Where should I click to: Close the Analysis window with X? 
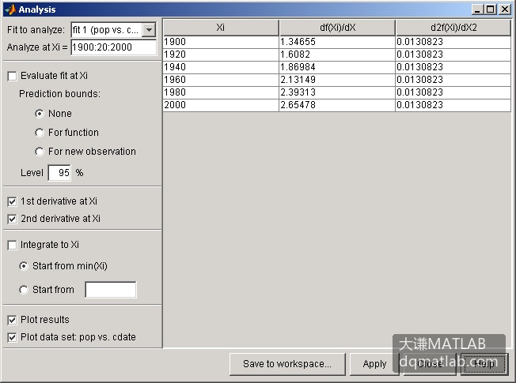click(504, 9)
